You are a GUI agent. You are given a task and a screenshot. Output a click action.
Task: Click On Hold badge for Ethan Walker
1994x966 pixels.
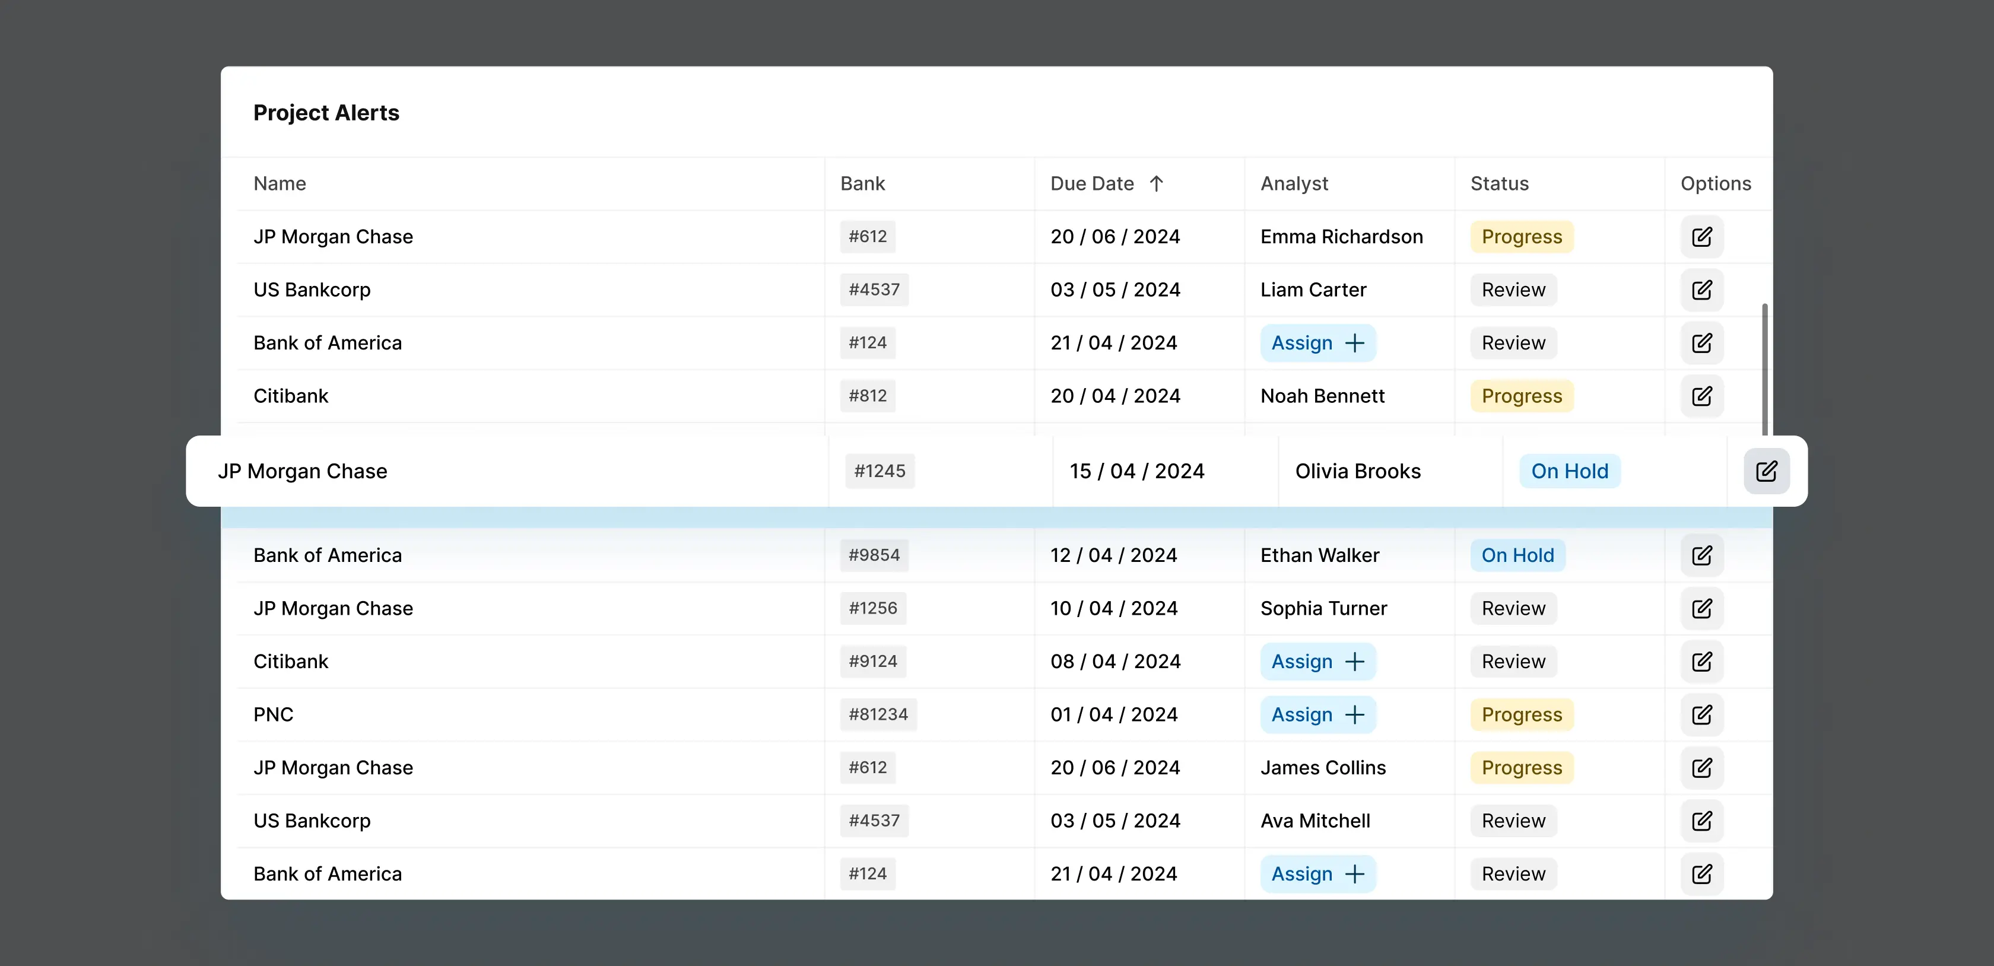tap(1517, 556)
